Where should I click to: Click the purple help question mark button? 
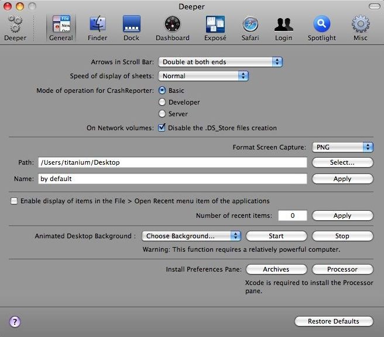pyautogui.click(x=15, y=321)
